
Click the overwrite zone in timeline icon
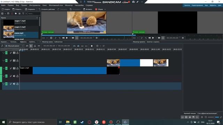tap(78, 46)
